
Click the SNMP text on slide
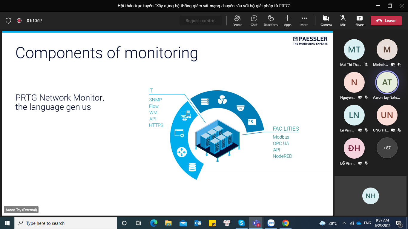[156, 100]
